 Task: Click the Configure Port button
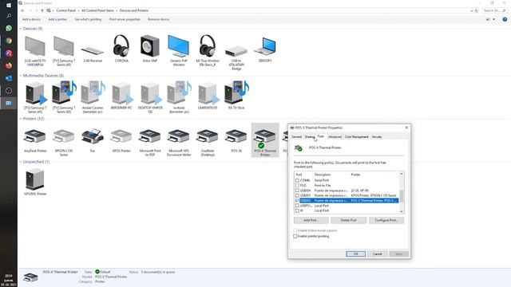386,220
